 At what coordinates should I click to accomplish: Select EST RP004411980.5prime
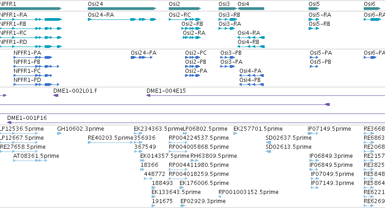click(x=178, y=170)
